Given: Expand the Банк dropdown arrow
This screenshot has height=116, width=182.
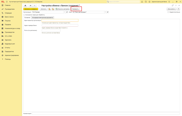Looking at the screenshot, I should (x=106, y=12).
